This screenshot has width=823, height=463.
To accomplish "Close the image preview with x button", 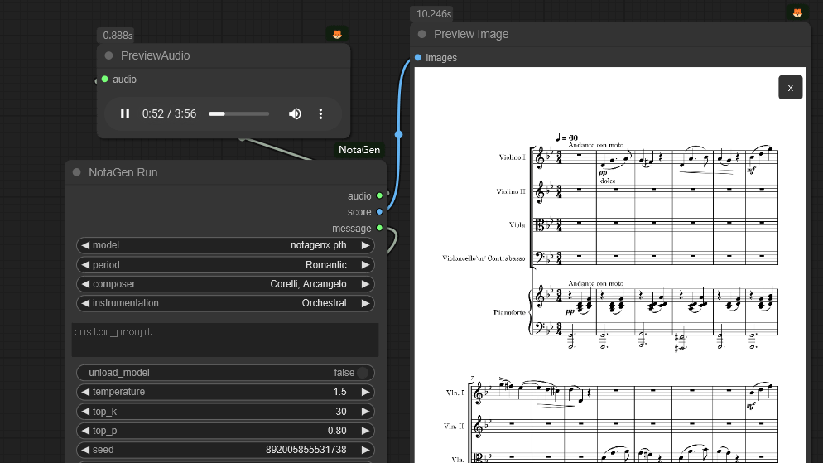I will coord(790,87).
